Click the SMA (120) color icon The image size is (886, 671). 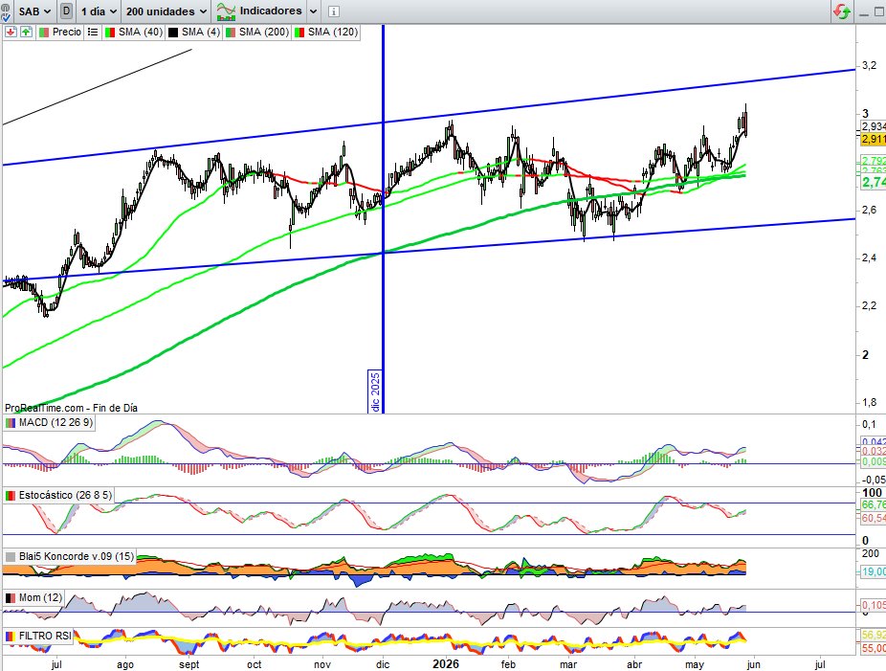tap(299, 33)
